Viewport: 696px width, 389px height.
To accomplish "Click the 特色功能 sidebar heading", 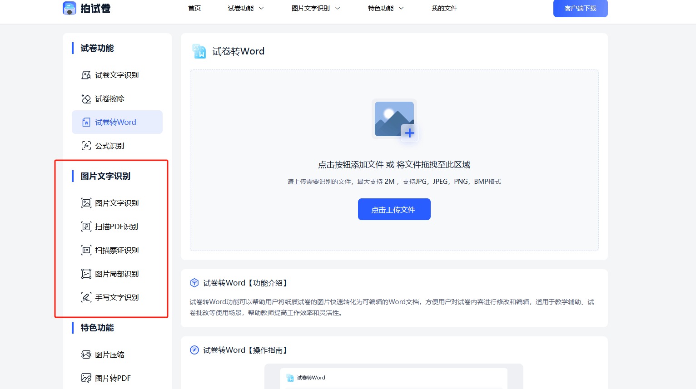I will (97, 328).
